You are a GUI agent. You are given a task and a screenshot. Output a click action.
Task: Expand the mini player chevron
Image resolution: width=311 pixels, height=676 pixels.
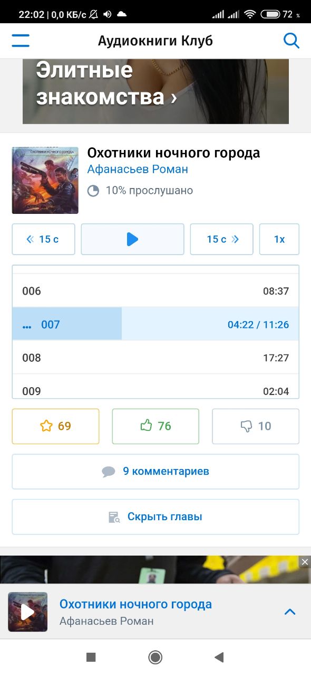click(x=290, y=612)
